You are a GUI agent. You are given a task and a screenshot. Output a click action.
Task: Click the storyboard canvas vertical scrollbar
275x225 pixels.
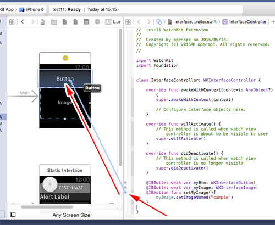[120, 97]
